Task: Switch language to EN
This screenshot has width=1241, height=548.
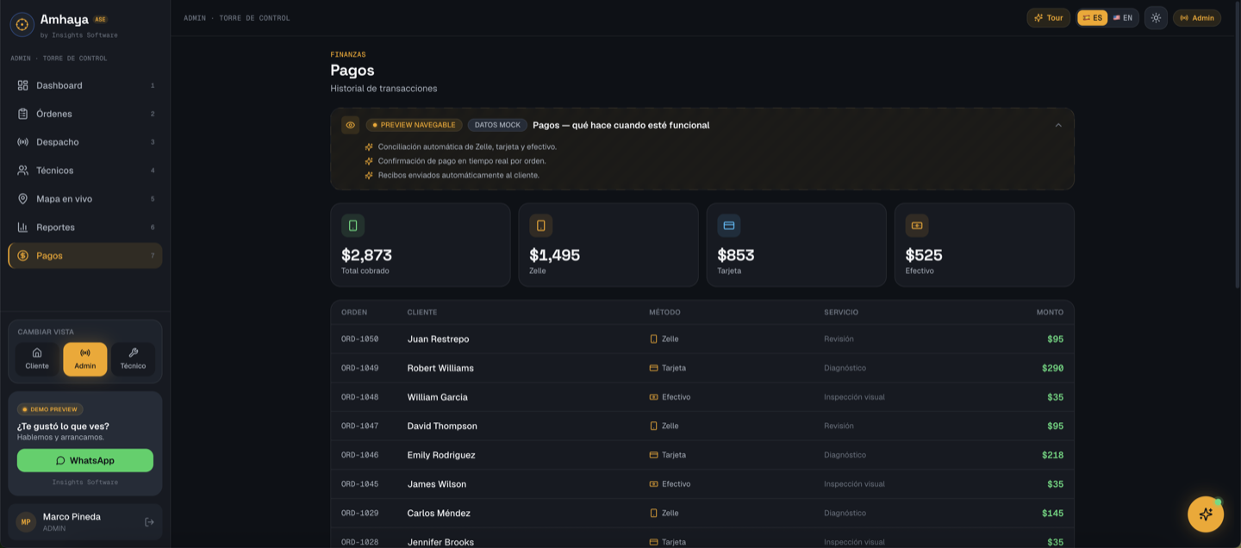Action: pyautogui.click(x=1123, y=18)
